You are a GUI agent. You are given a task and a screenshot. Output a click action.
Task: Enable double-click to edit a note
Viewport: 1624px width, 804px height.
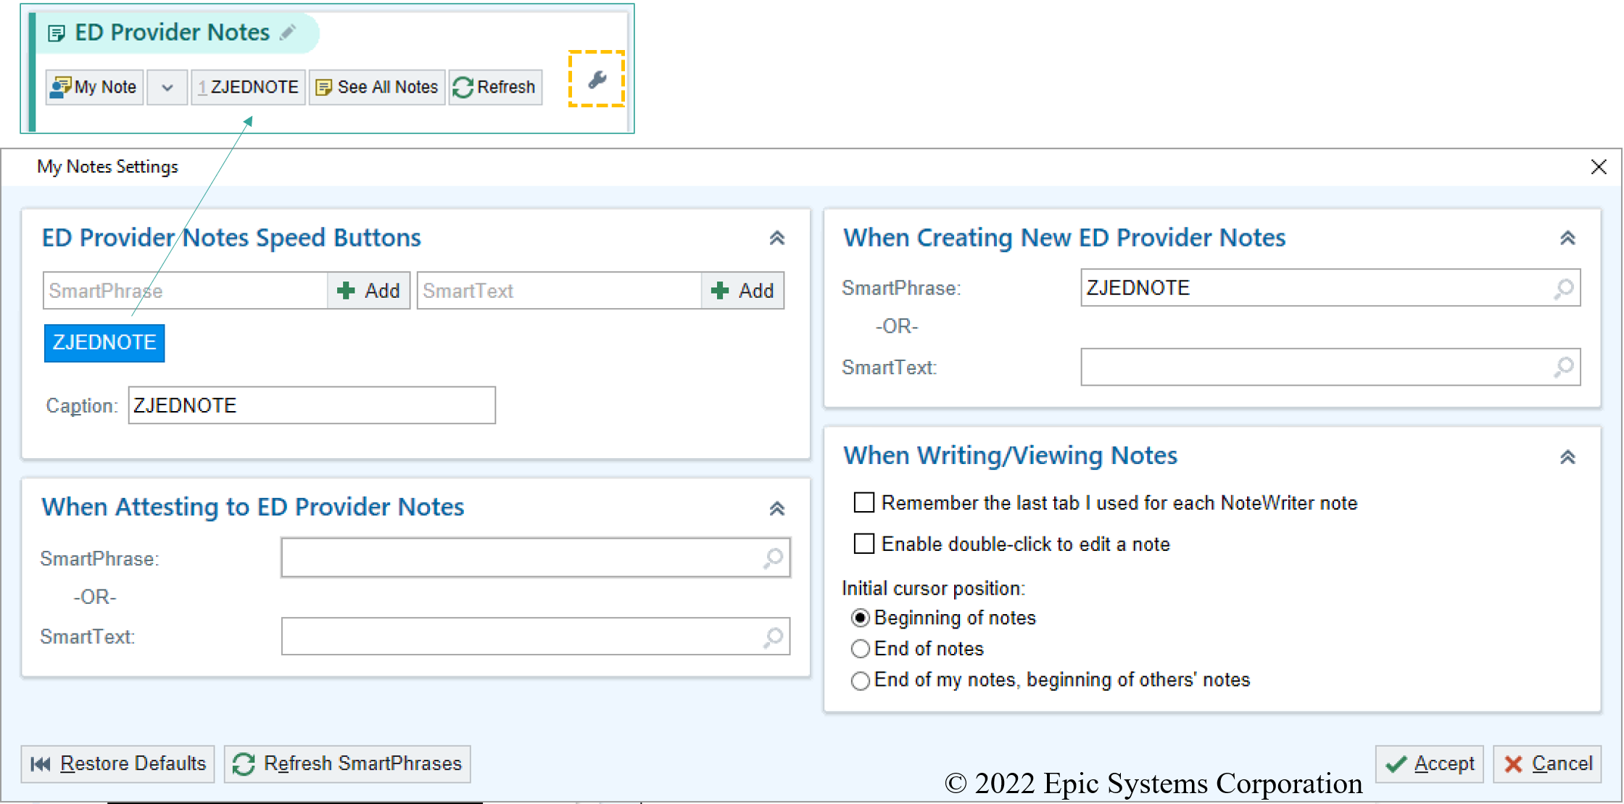pyautogui.click(x=863, y=544)
